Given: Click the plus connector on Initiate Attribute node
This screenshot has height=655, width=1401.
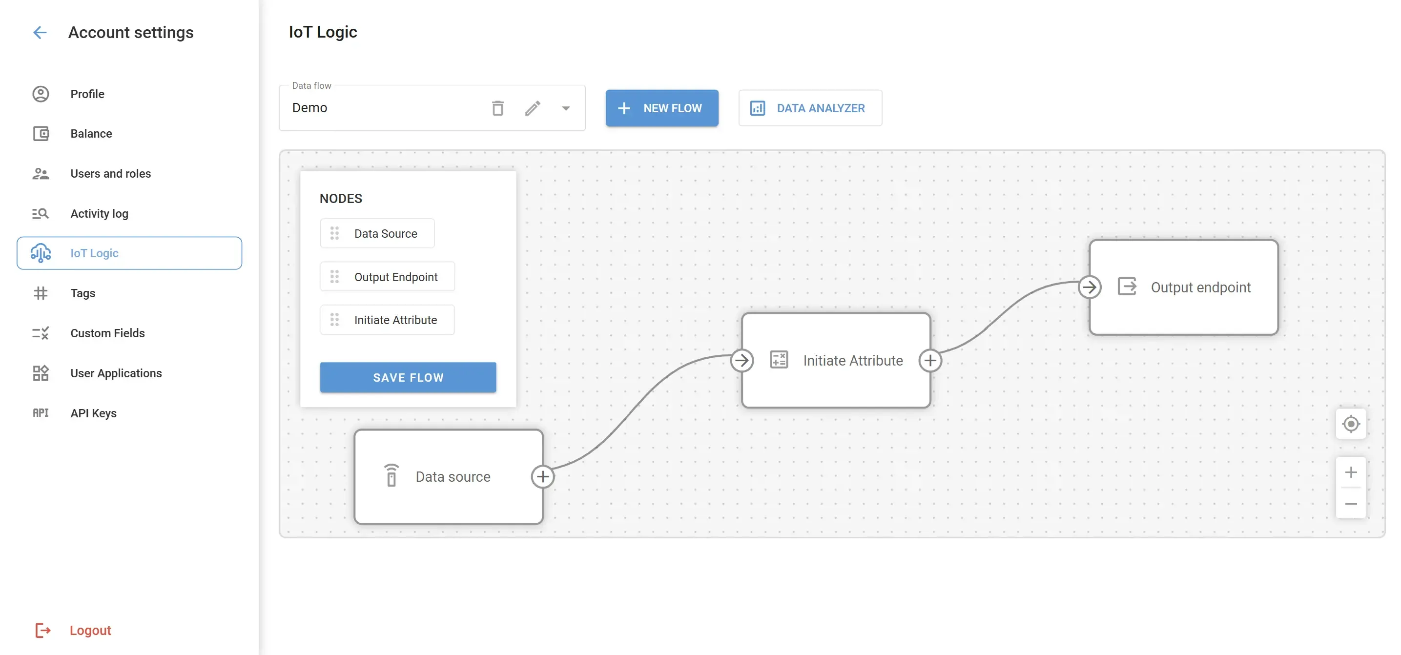Looking at the screenshot, I should 930,360.
